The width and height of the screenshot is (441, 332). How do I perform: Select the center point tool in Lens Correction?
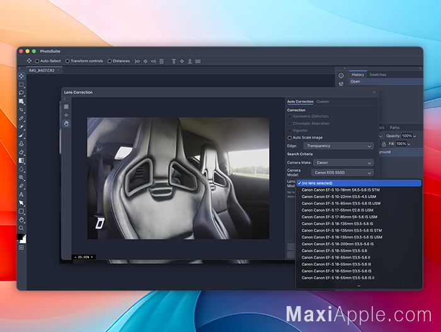tap(66, 115)
